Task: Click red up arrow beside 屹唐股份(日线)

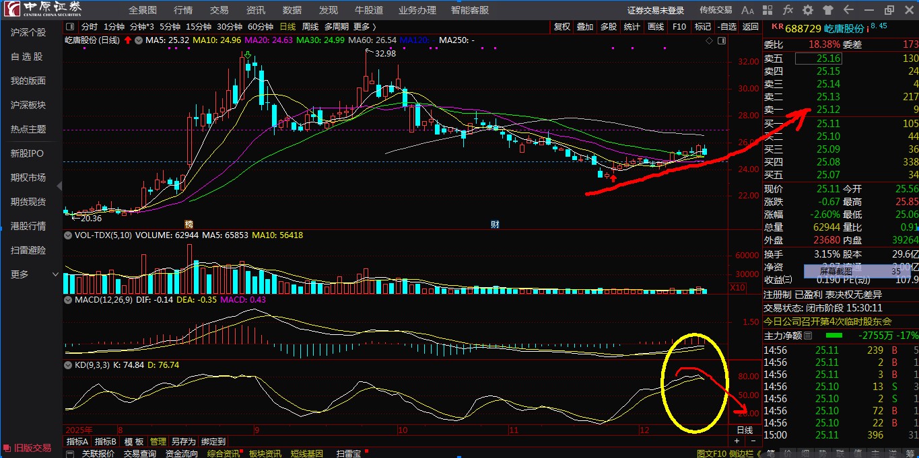Action: (x=128, y=40)
